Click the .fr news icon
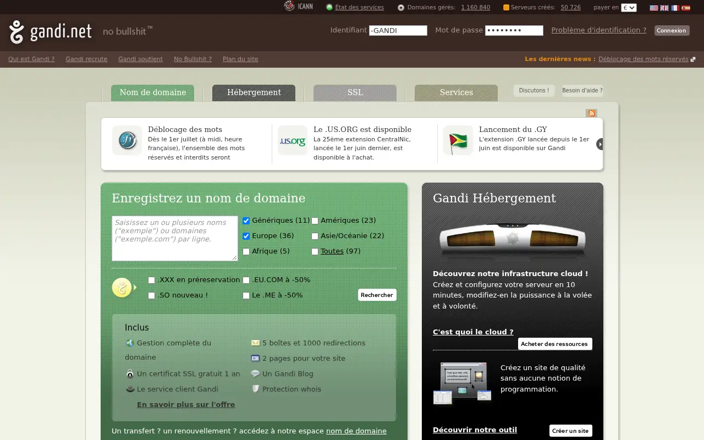This screenshot has width=704, height=440. coord(127,141)
